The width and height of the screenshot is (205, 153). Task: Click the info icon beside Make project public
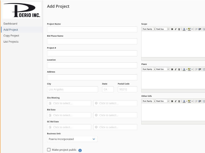click(x=80, y=150)
